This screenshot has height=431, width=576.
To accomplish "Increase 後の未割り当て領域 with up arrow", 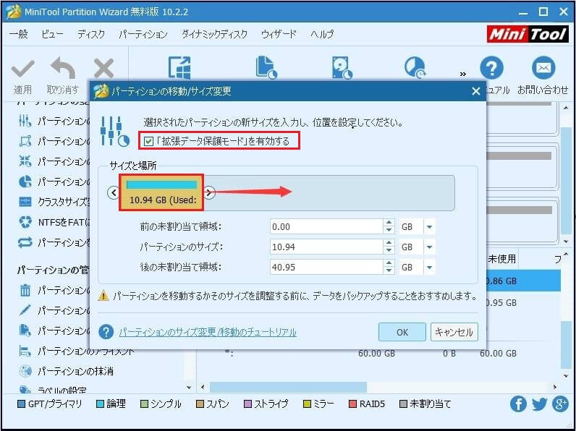I will point(389,264).
